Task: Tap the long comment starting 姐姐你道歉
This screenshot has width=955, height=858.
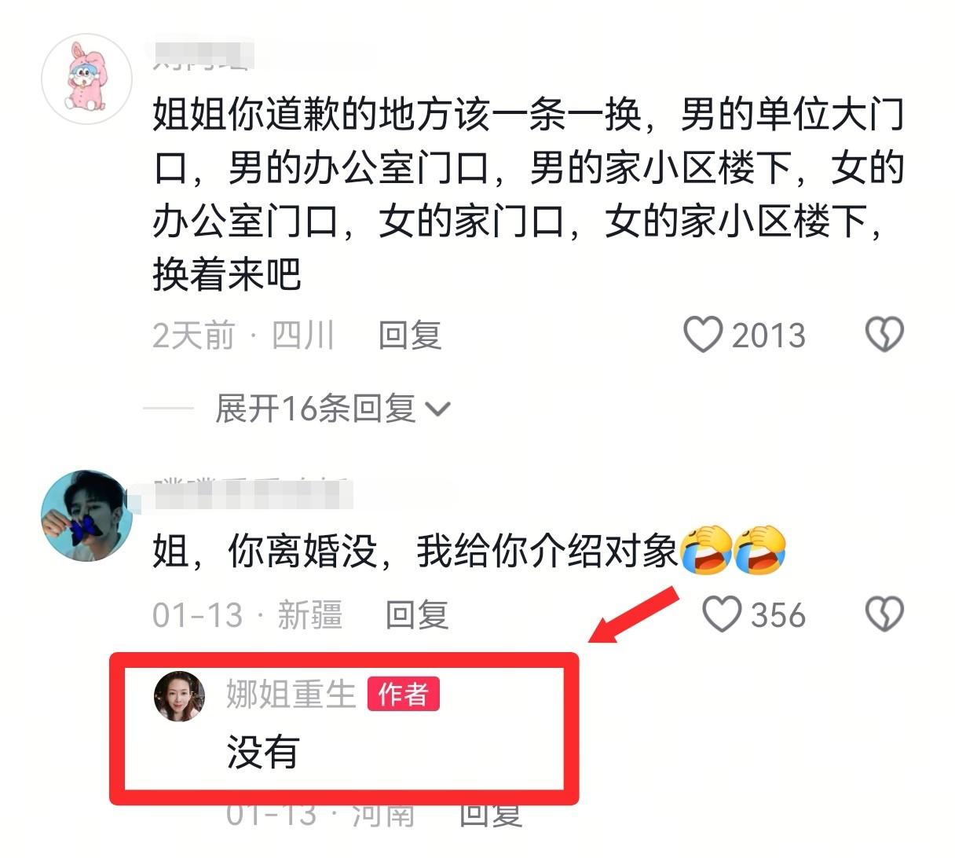Action: [x=528, y=194]
